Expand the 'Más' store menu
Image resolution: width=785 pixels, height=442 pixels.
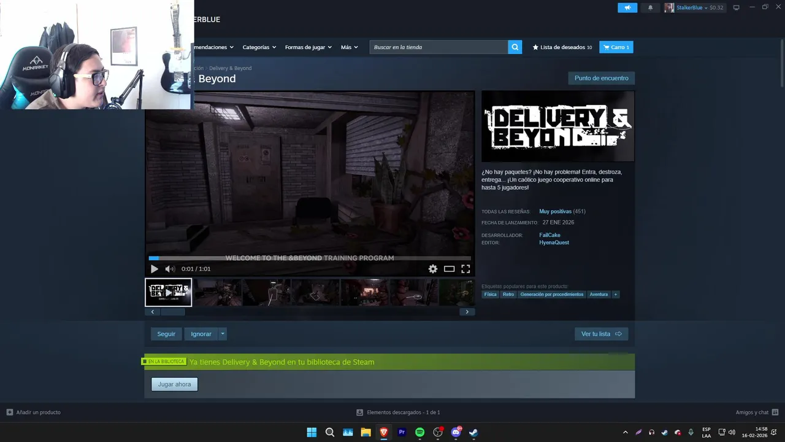click(349, 47)
